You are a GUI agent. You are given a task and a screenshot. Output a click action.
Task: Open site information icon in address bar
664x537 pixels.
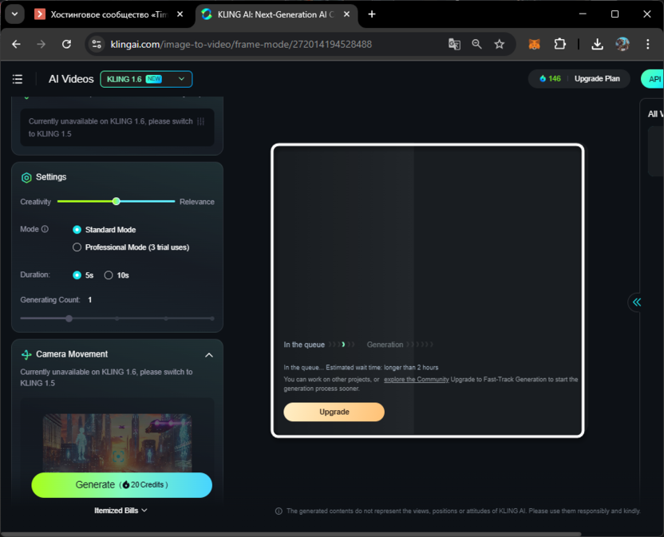click(97, 44)
